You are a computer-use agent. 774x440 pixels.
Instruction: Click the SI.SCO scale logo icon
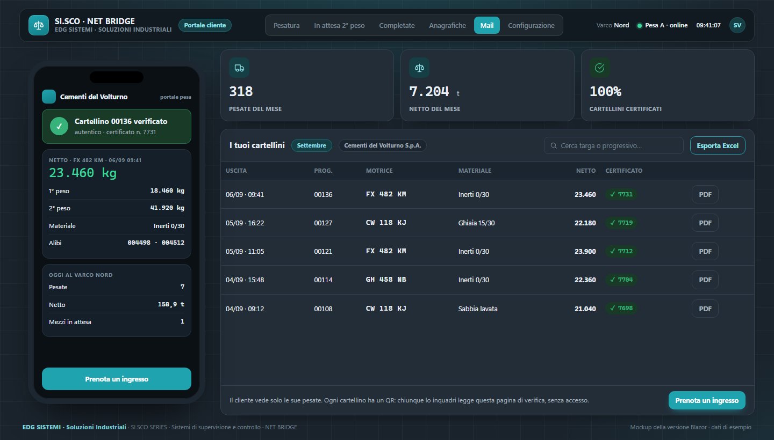coord(38,25)
